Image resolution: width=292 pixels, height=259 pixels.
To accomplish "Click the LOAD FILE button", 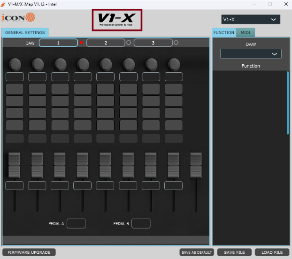I will pyautogui.click(x=272, y=252).
